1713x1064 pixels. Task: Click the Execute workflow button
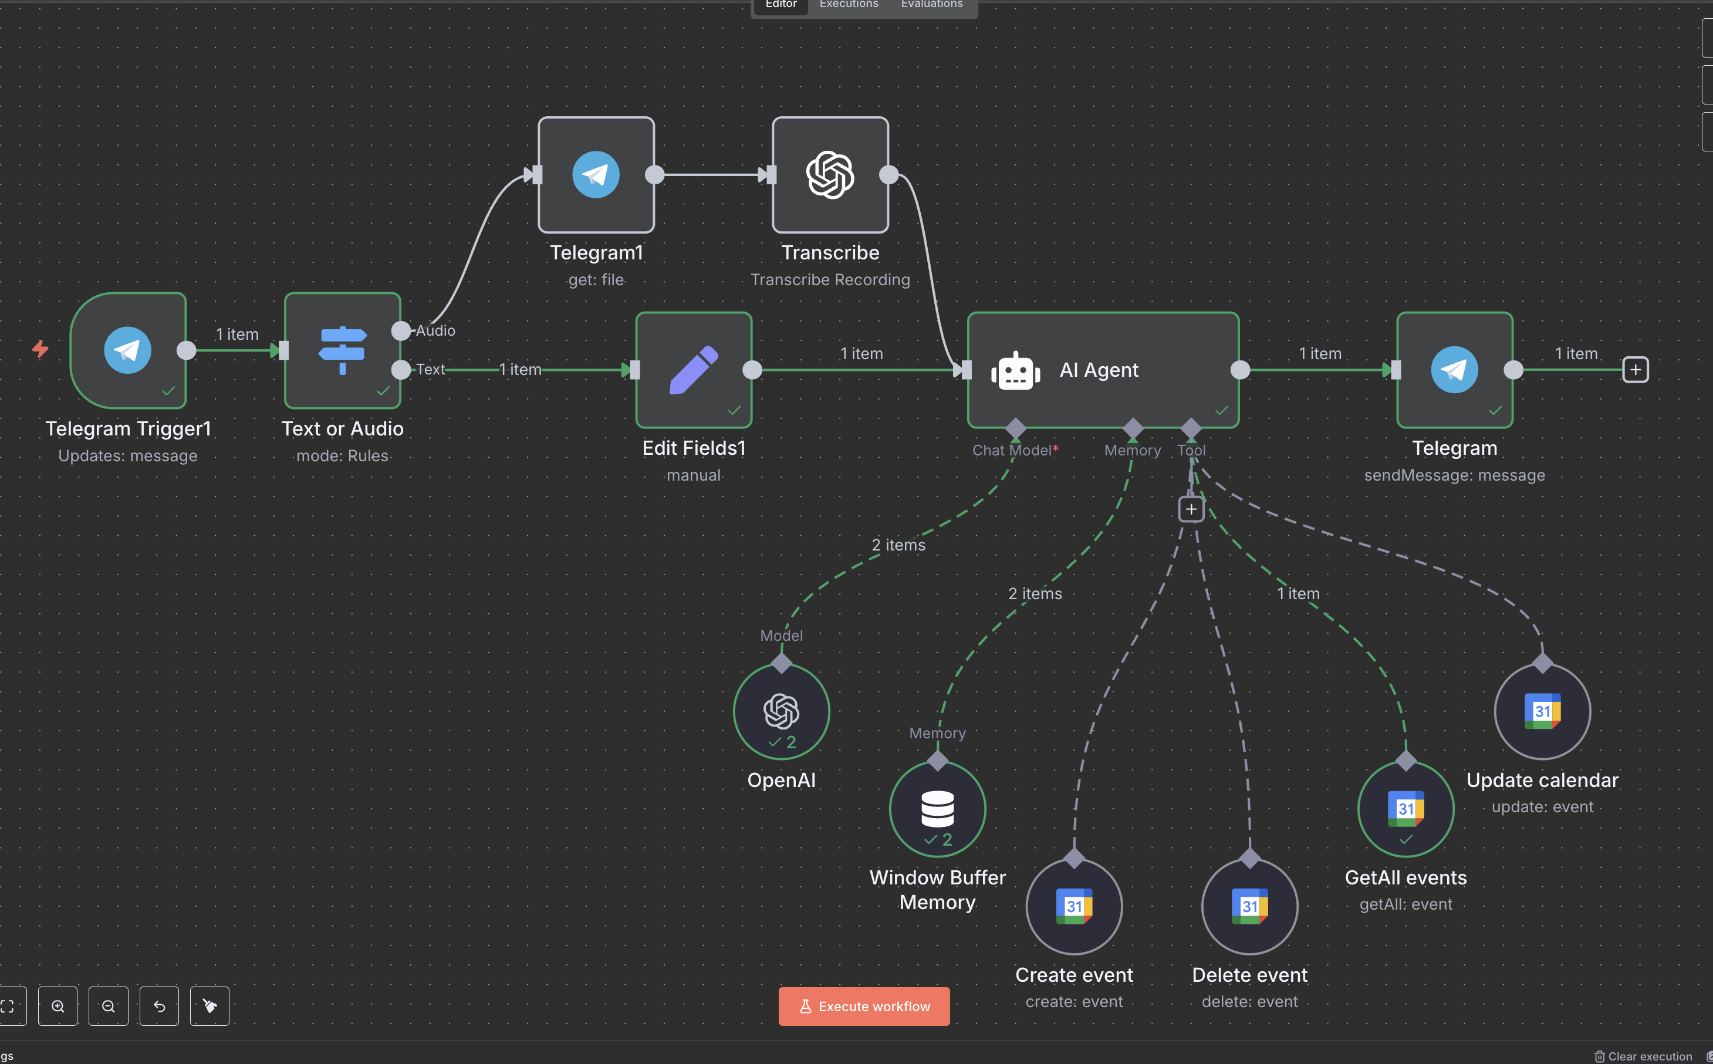[x=863, y=1005]
